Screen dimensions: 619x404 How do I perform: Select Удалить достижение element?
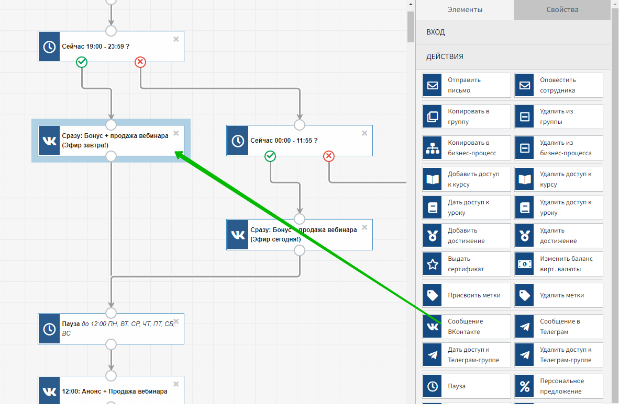pos(559,236)
